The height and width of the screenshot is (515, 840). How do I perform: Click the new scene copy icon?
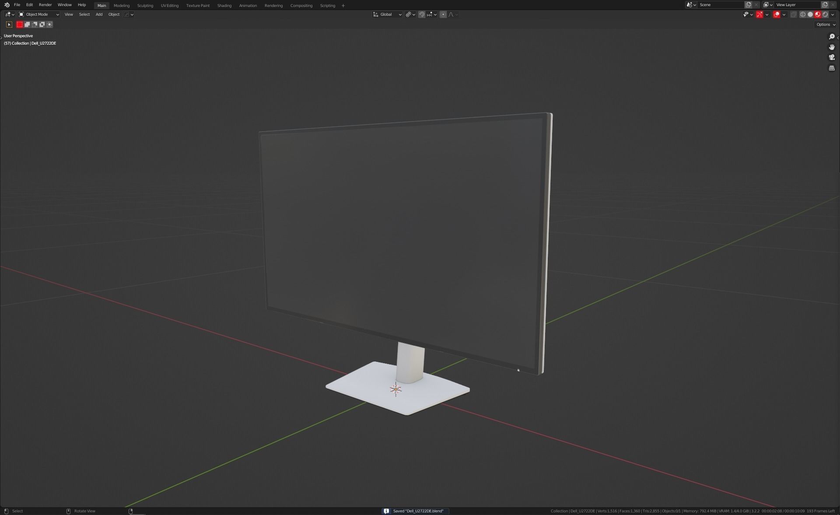tap(749, 5)
